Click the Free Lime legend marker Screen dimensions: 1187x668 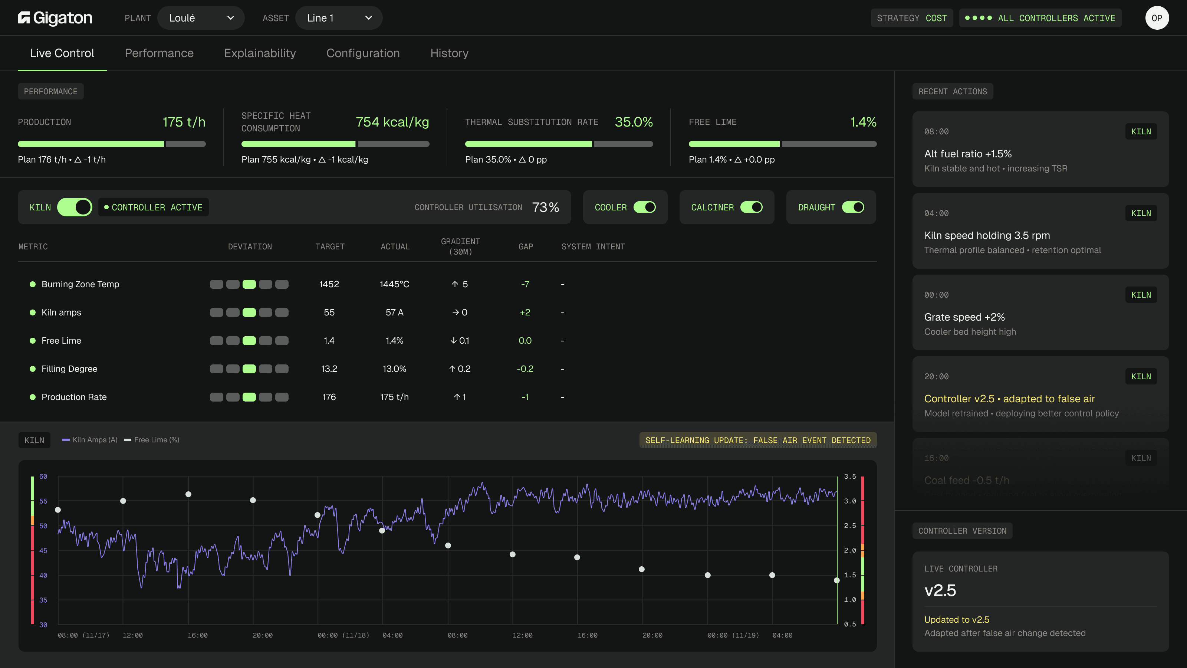point(128,440)
